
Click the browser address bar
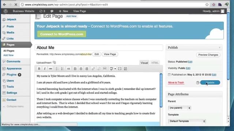pos(115,5)
